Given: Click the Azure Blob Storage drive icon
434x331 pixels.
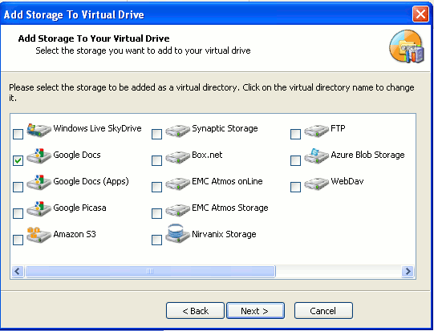Looking at the screenshot, I should [316, 155].
